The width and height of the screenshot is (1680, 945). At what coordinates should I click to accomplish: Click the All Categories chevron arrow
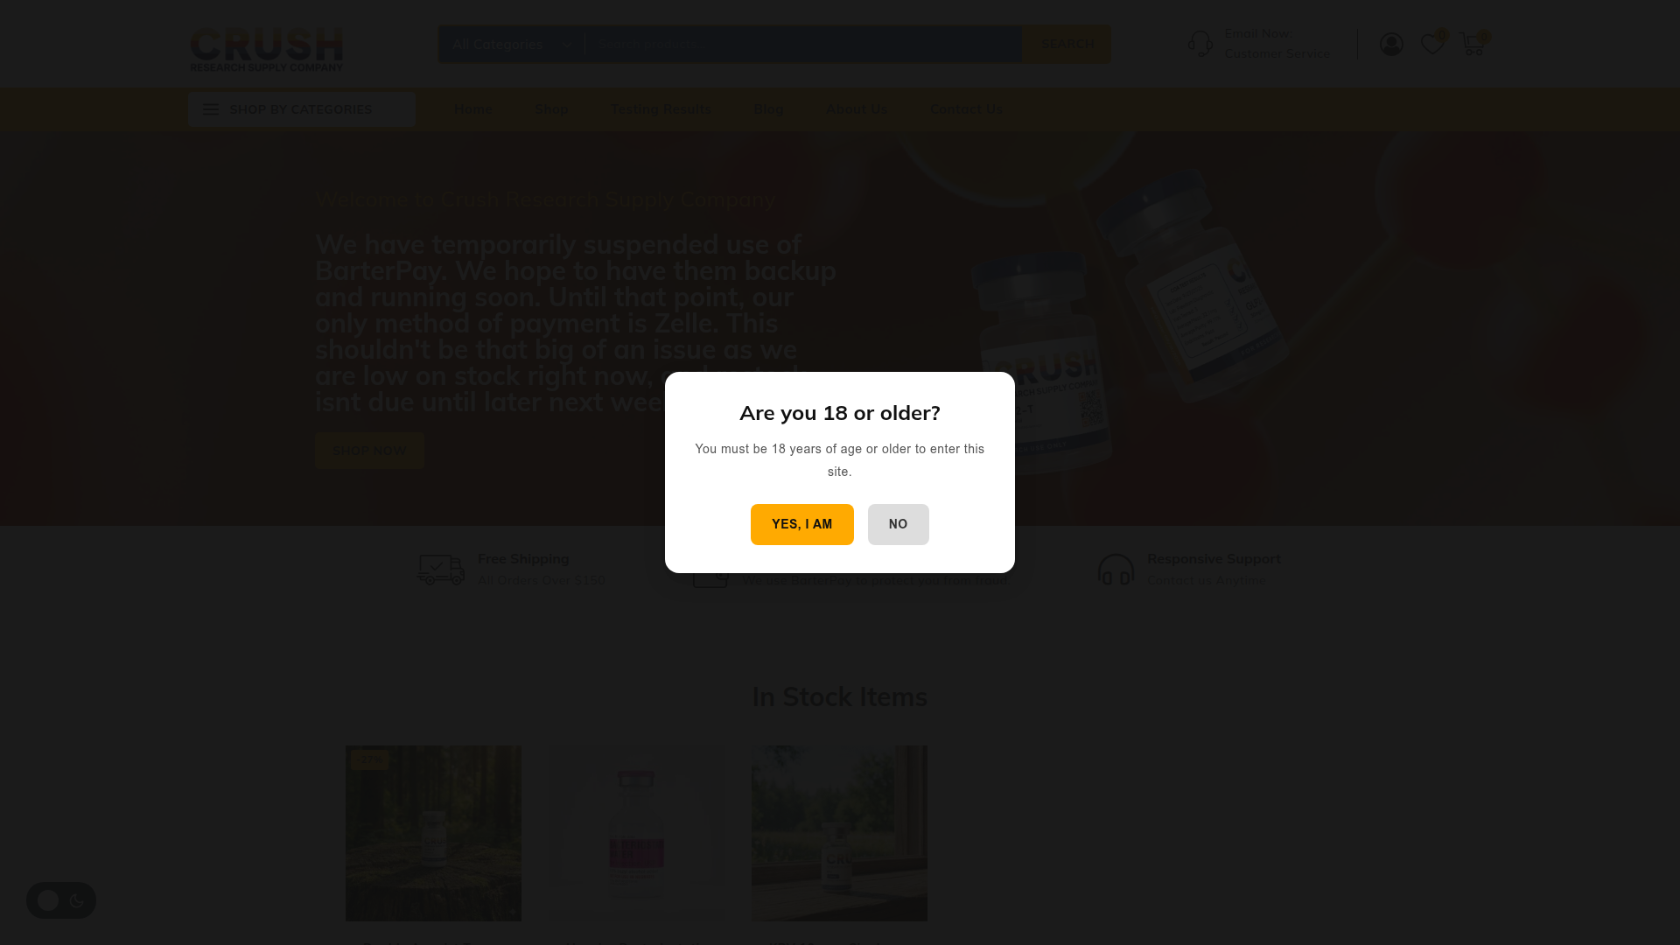coord(567,45)
